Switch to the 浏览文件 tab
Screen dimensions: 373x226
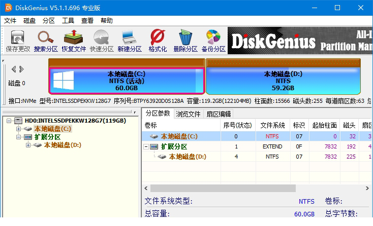188,114
